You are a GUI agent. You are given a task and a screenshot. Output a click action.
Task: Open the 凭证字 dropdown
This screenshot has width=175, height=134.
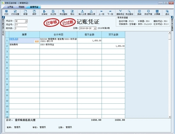click(26, 21)
